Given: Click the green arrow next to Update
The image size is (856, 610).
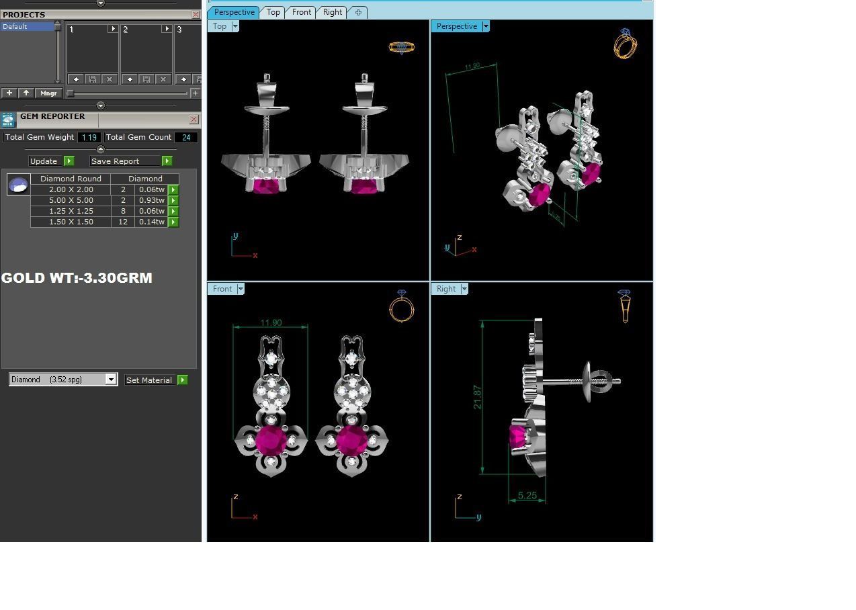Looking at the screenshot, I should tap(69, 161).
